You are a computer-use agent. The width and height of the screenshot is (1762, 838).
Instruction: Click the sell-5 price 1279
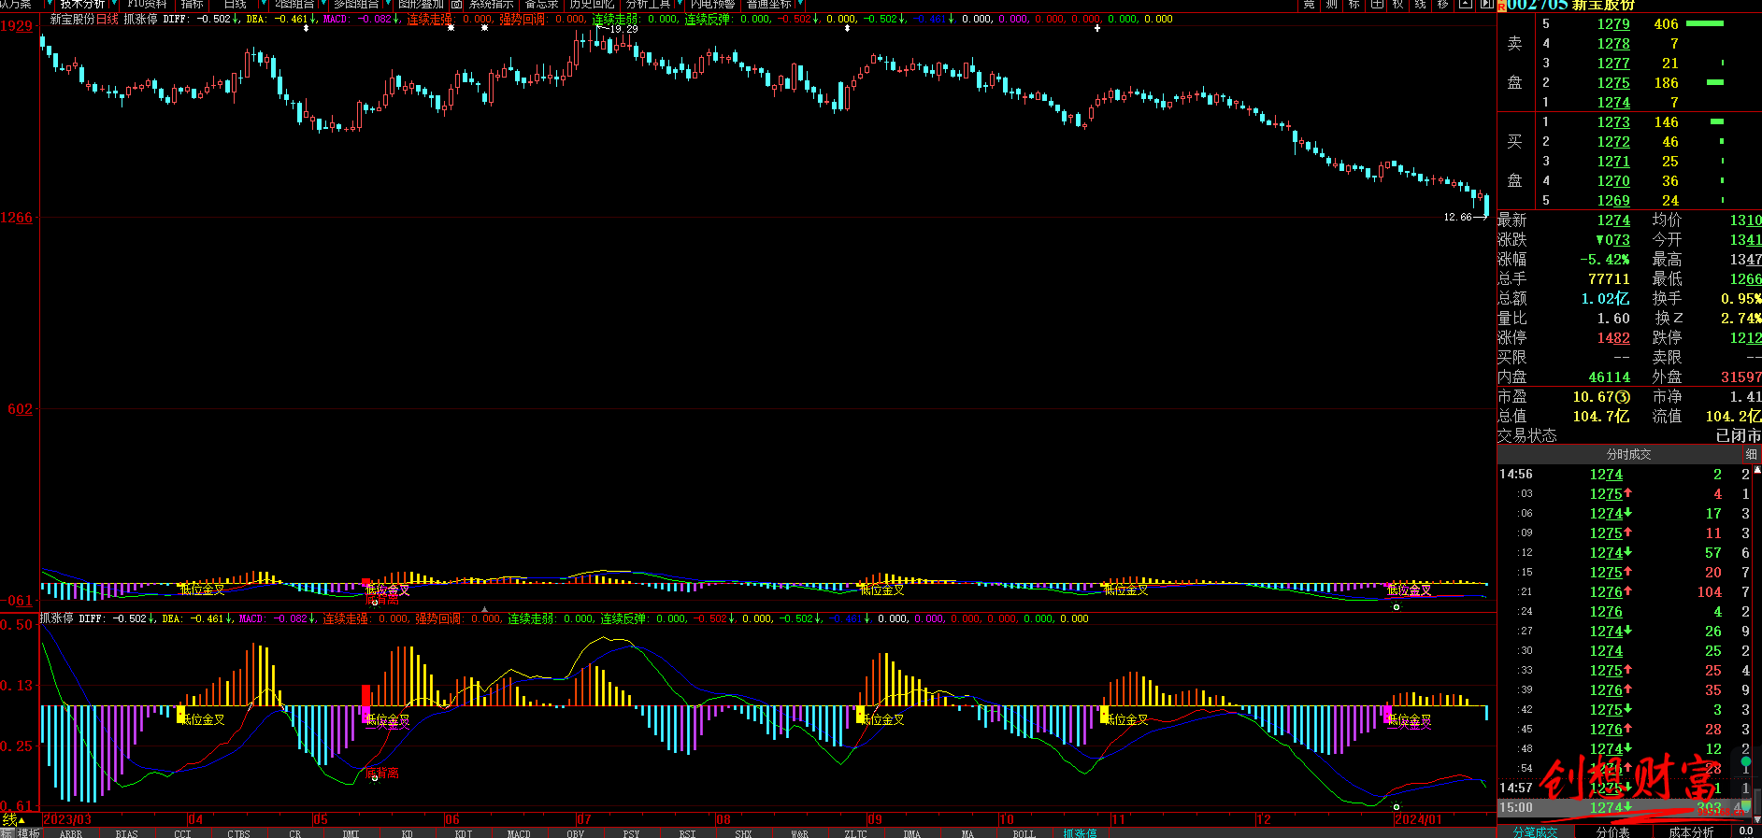point(1613,24)
